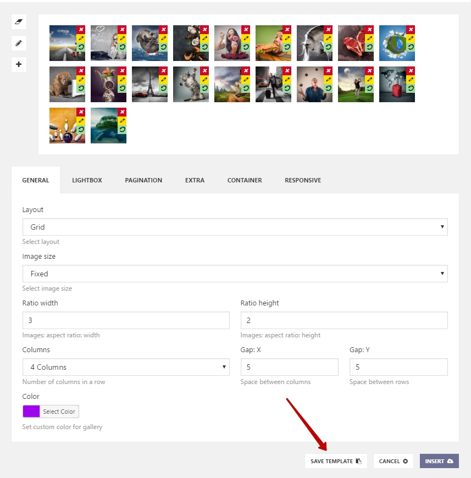The height and width of the screenshot is (478, 471).
Task: Open the Layout dropdown showing Grid
Action: [x=235, y=227]
